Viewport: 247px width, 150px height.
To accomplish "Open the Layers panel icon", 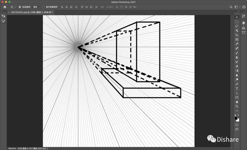I will (244, 23).
